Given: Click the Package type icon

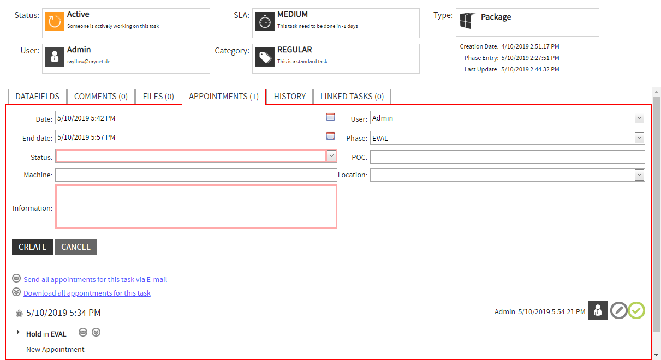Looking at the screenshot, I should [x=466, y=21].
